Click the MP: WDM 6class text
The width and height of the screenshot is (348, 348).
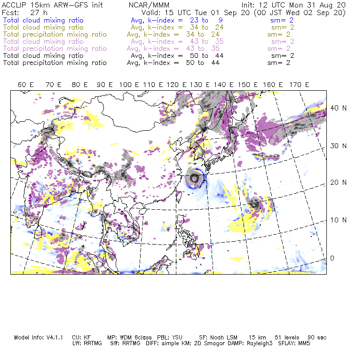pos(130,338)
